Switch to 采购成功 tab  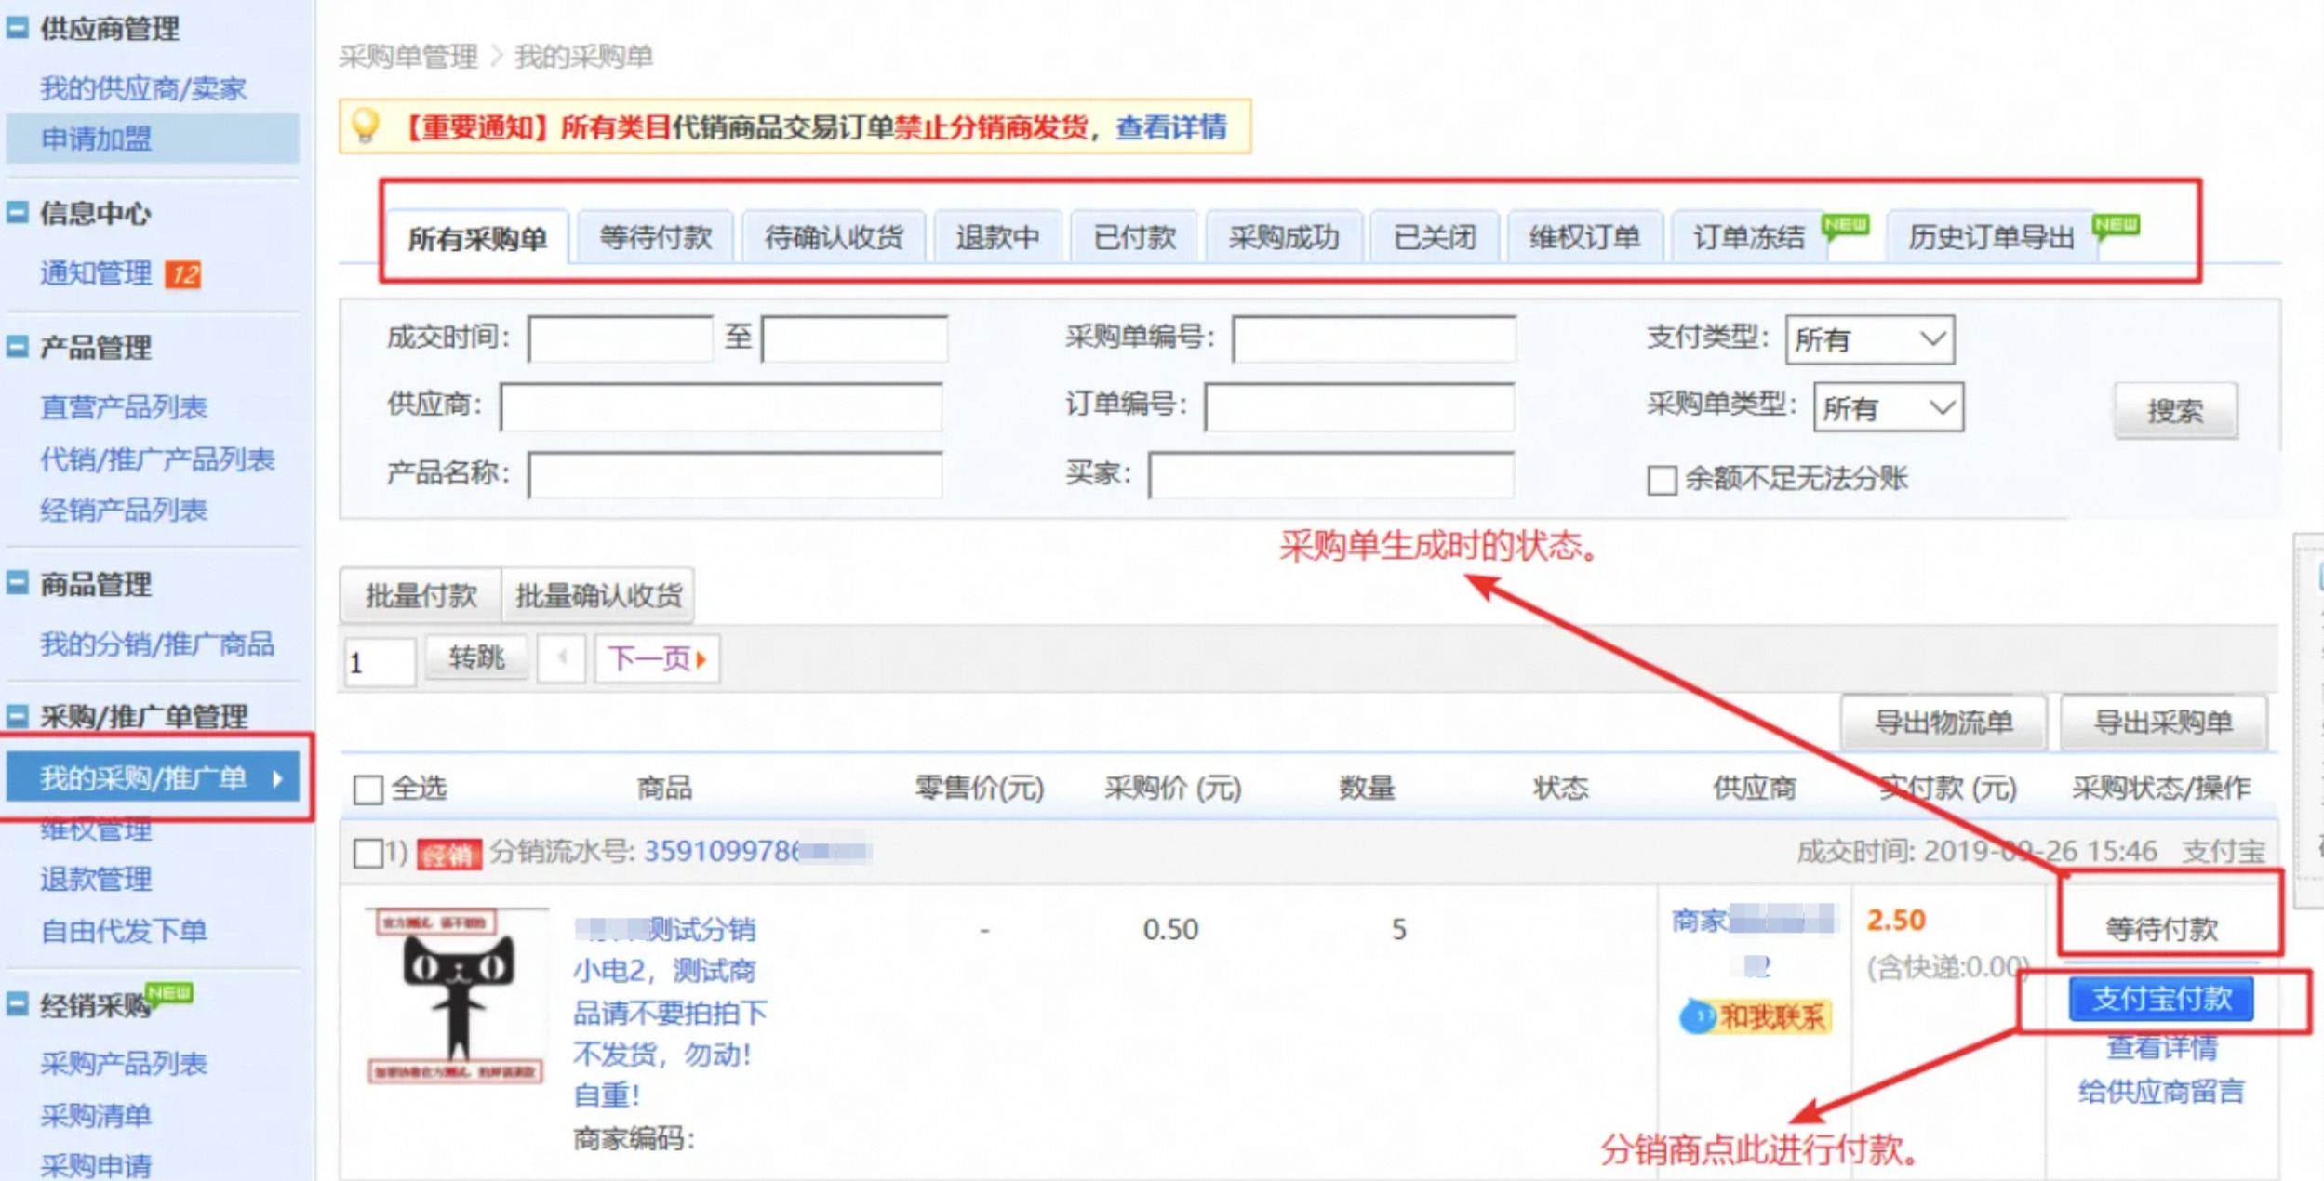(x=1284, y=237)
